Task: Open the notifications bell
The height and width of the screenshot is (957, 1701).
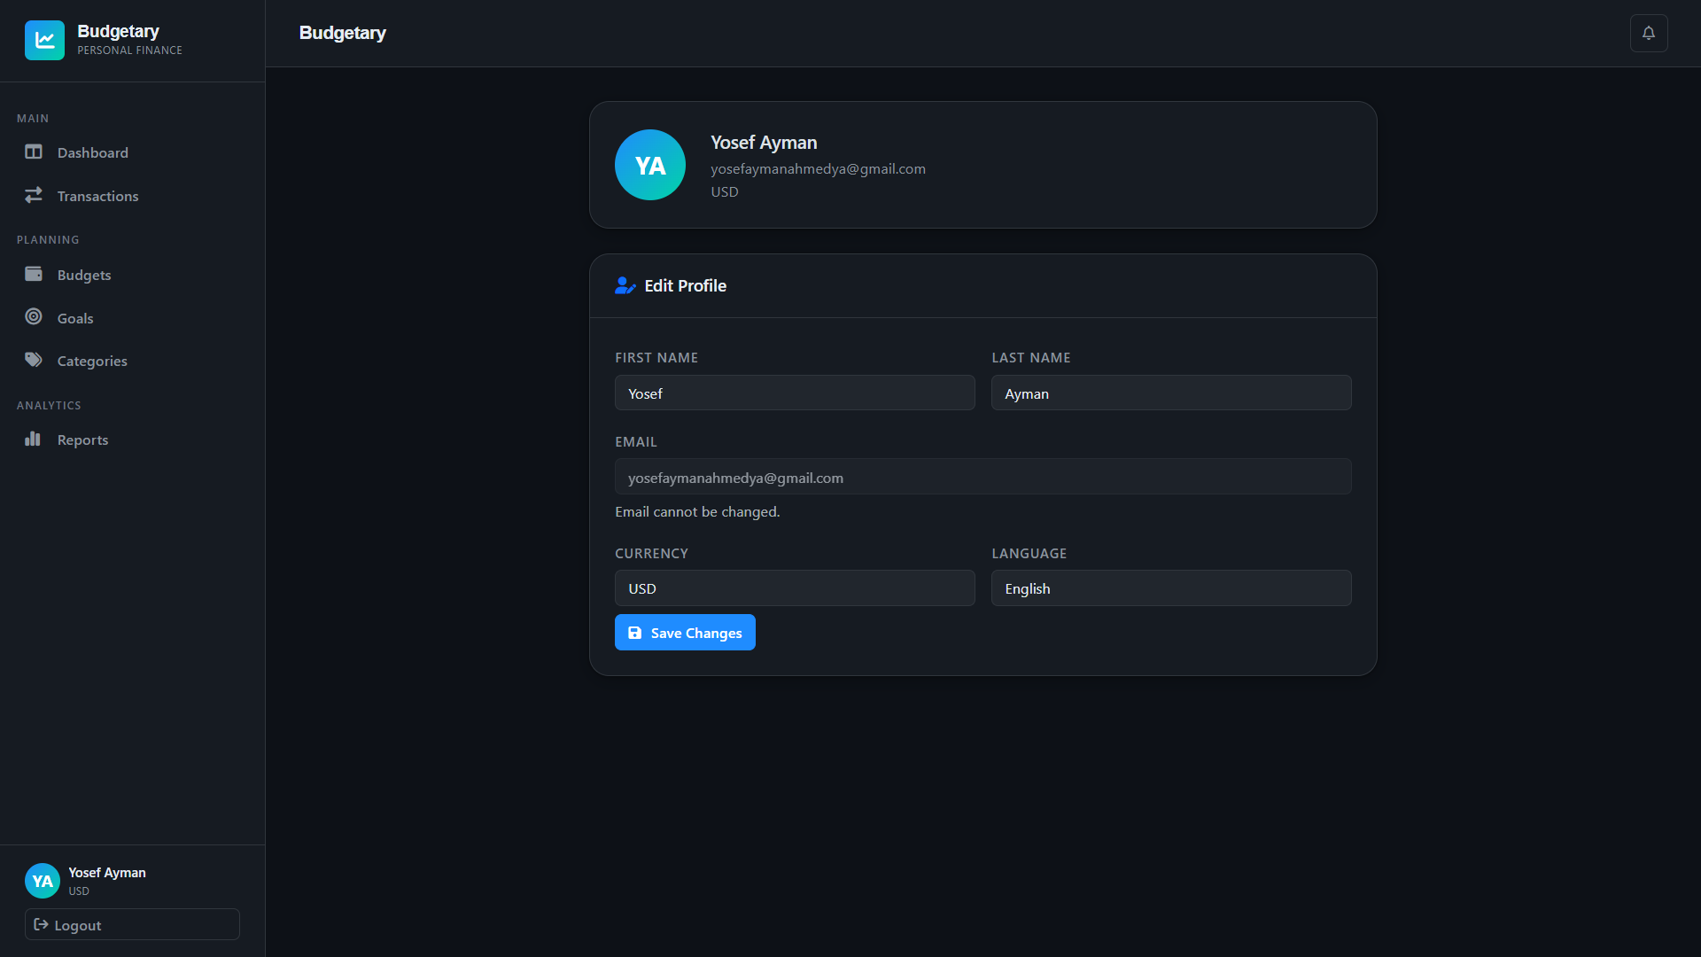Action: pos(1649,34)
